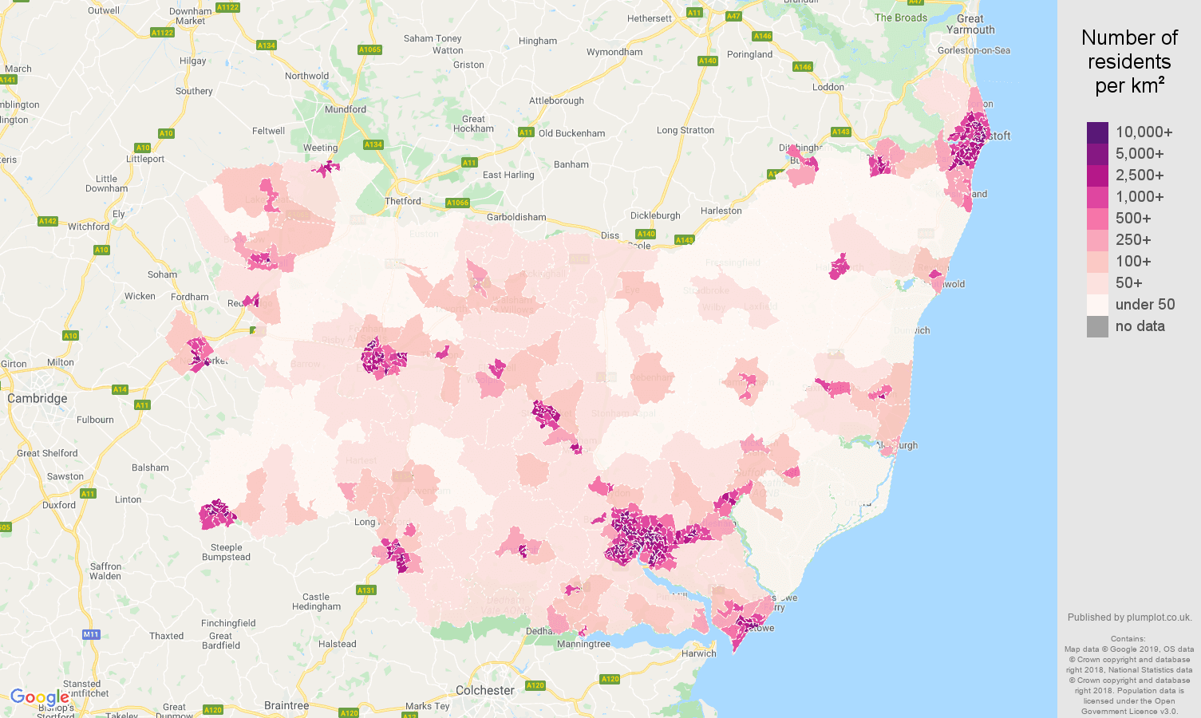
Task: Click the A142 road shield
Action: pyautogui.click(x=47, y=221)
